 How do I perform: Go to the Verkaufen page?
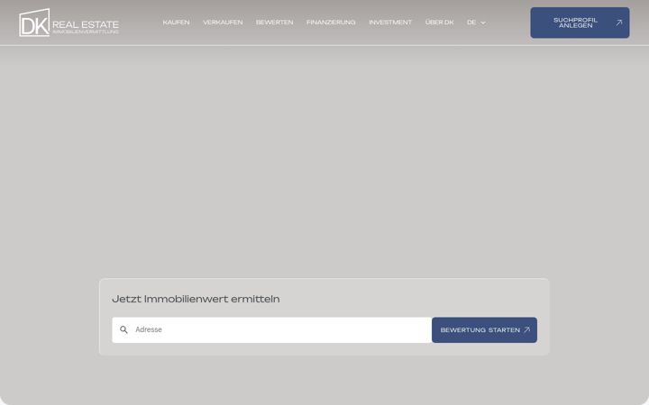tap(223, 22)
